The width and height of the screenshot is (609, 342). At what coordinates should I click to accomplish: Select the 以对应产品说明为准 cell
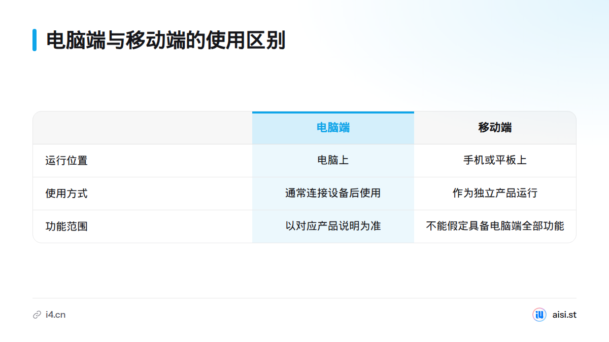(x=333, y=226)
